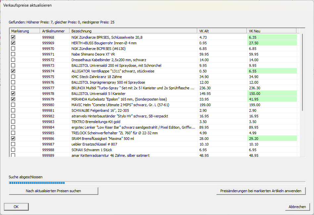Uncheck the marking for article 999968
This screenshot has width=314, height=215.
tap(13, 37)
